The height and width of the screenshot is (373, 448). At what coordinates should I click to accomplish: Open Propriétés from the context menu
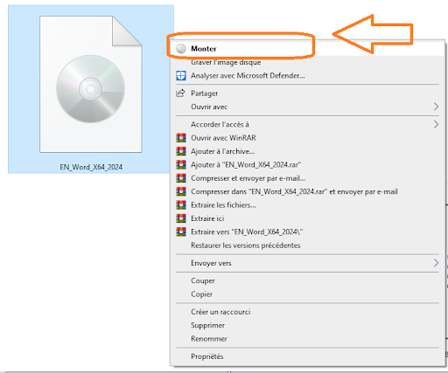click(x=307, y=356)
